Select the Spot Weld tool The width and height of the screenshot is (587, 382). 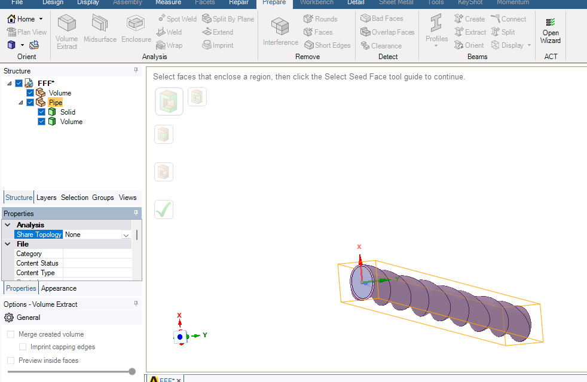point(177,19)
